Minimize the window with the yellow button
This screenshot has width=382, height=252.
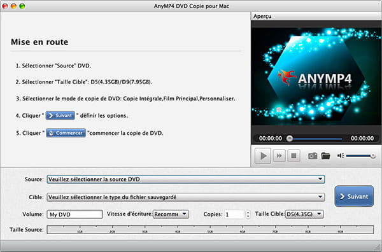click(13, 6)
